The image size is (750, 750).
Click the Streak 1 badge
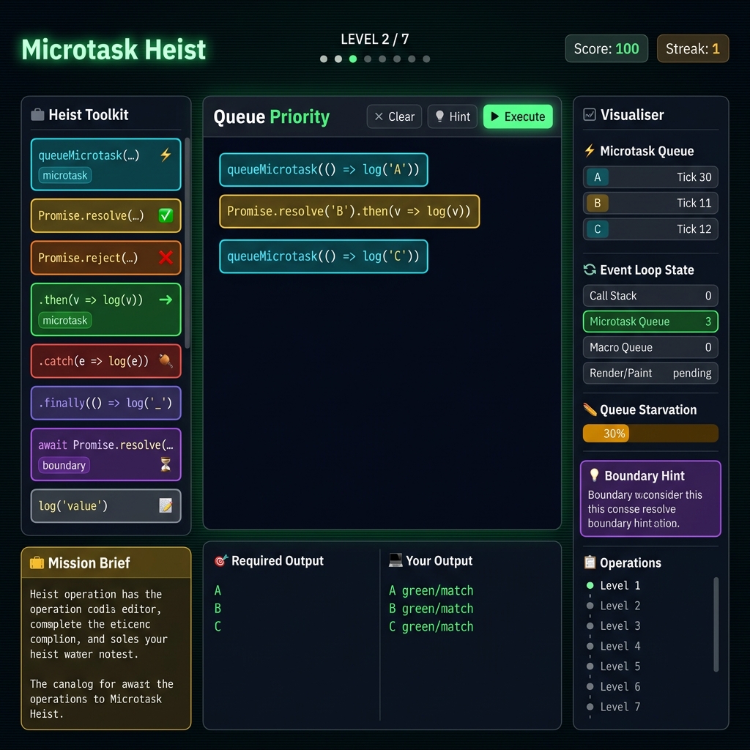click(x=693, y=49)
